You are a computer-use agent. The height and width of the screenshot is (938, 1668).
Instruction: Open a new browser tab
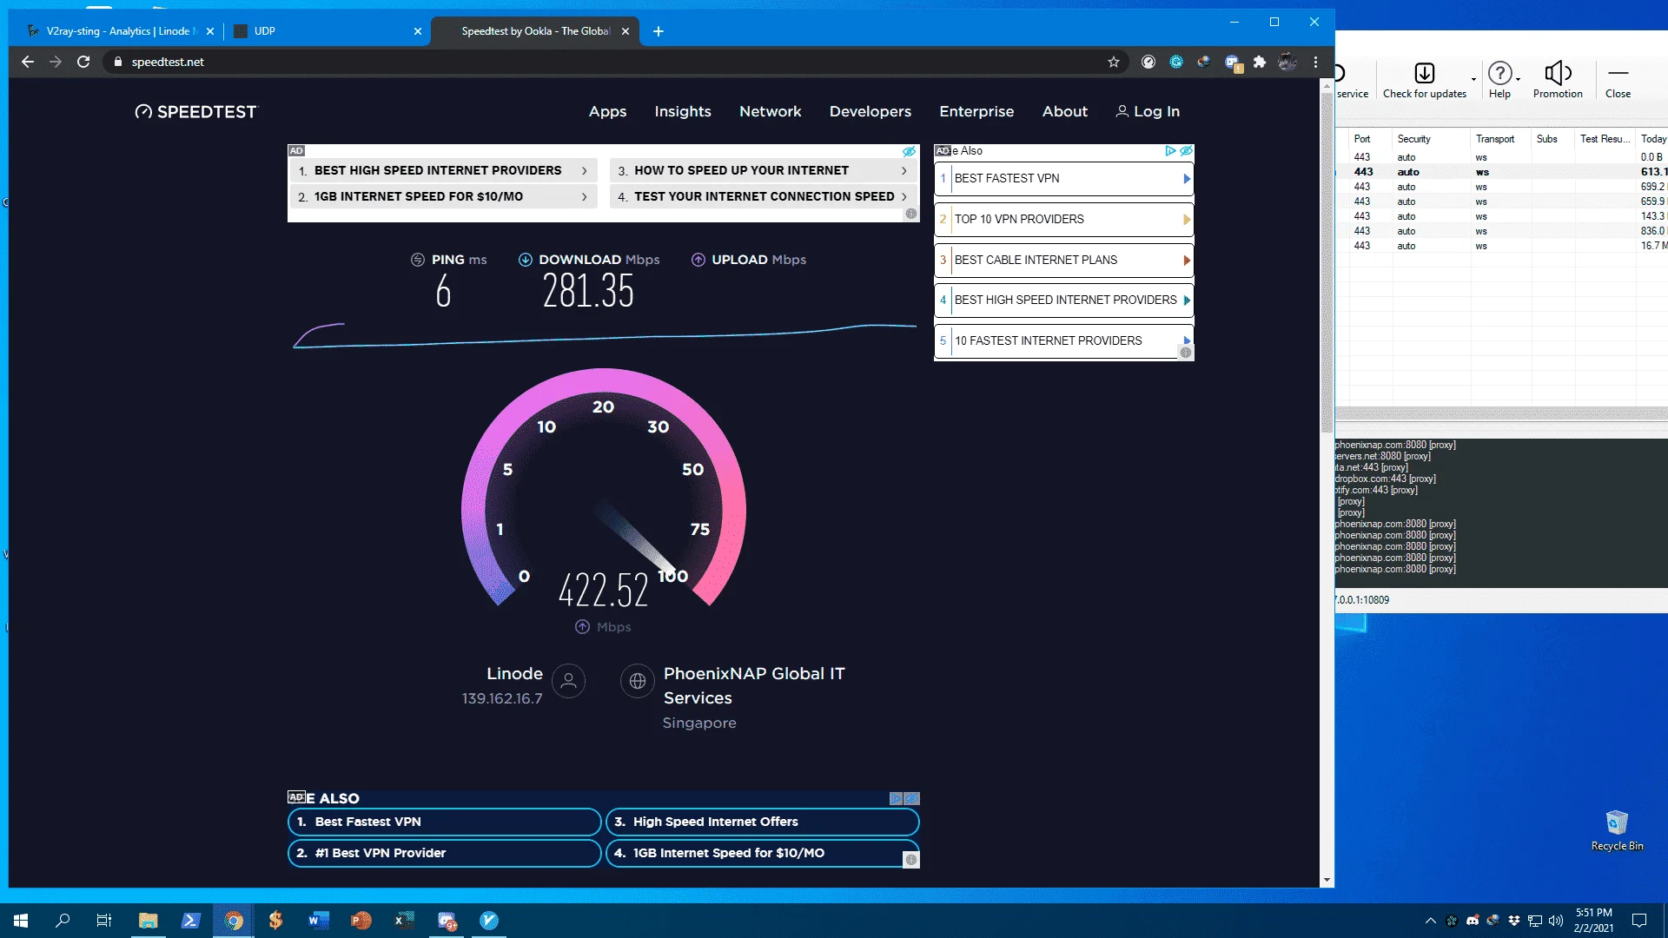tap(659, 31)
